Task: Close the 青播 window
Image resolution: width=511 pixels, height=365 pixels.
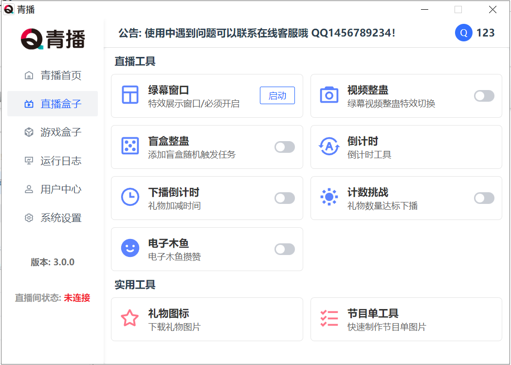Action: click(493, 9)
